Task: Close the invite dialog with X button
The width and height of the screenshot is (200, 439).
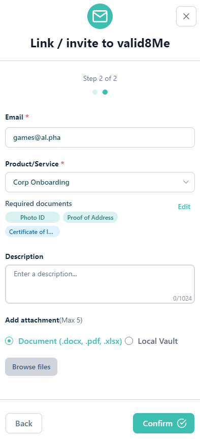Action: pyautogui.click(x=186, y=16)
